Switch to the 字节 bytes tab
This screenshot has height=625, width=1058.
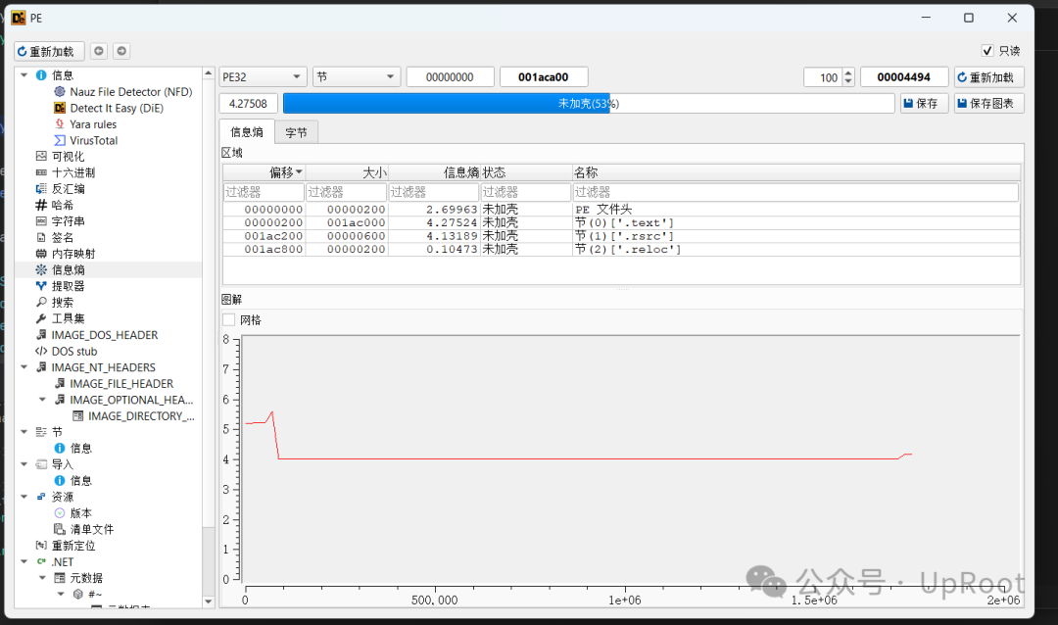pos(296,133)
